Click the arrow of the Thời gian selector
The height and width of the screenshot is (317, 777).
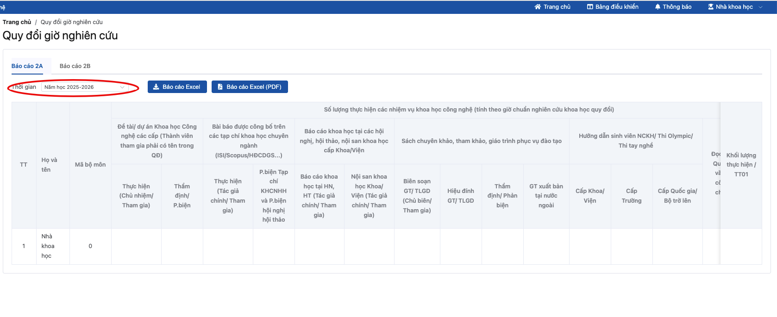click(x=122, y=87)
